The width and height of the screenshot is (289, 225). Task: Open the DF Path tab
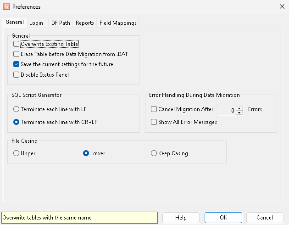(x=61, y=23)
